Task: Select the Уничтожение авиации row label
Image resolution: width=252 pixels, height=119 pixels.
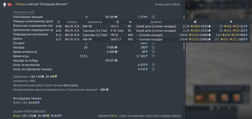Action: pyautogui.click(x=28, y=17)
